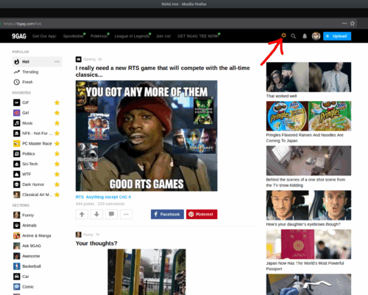Open comments on RTS game post
This screenshot has height=295, width=368.
(111, 215)
